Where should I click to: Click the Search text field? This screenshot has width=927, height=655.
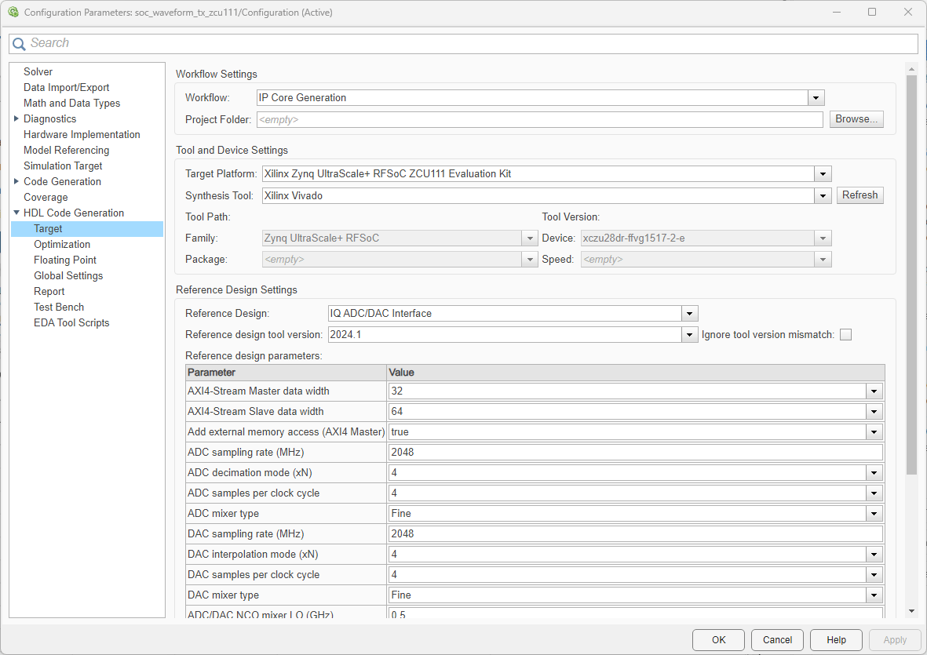tap(471, 44)
